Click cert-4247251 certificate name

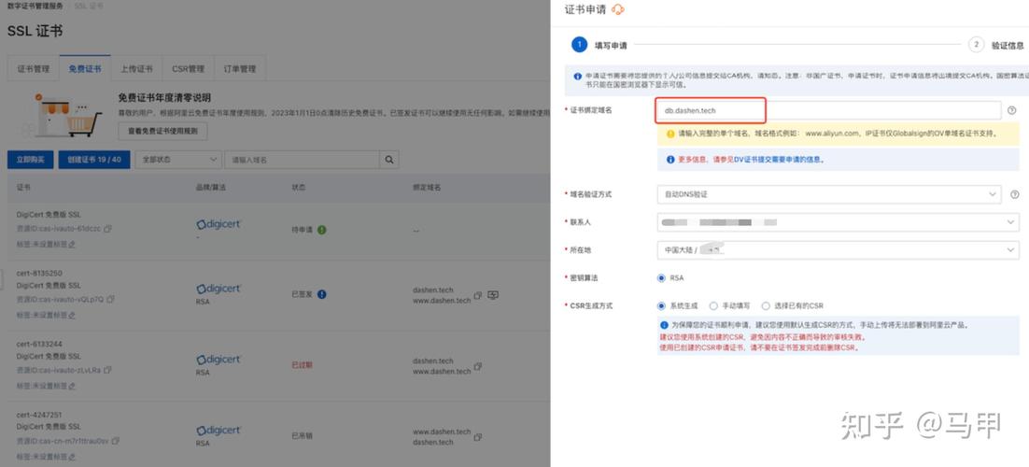tap(39, 415)
